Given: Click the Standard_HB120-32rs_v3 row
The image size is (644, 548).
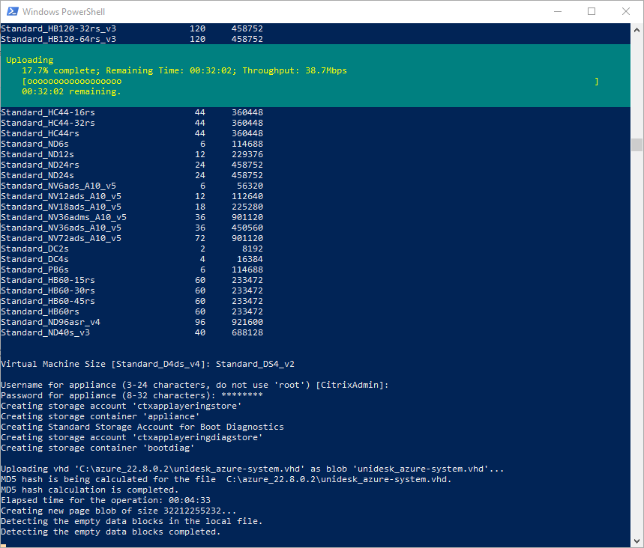Looking at the screenshot, I should pos(132,28).
